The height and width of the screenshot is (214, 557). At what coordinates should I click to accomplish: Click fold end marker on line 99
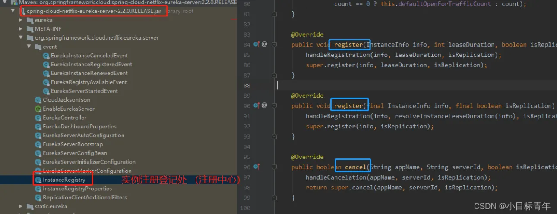click(275, 198)
